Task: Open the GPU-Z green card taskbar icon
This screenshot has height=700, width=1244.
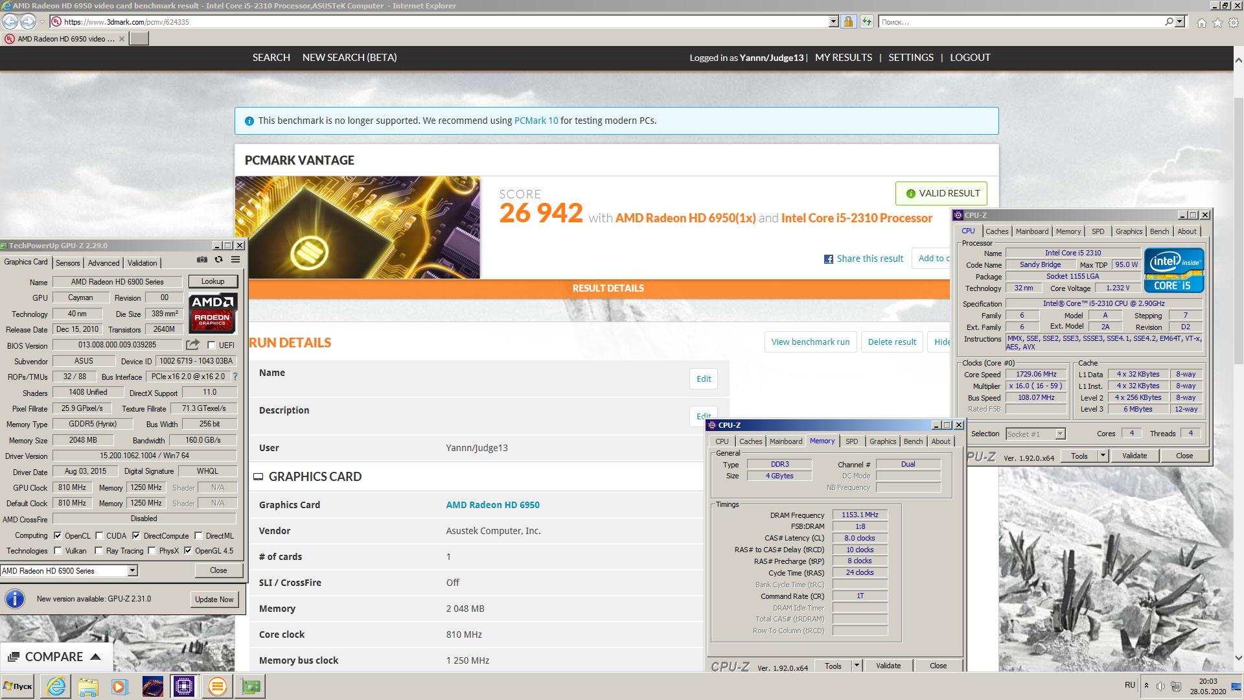Action: tap(251, 686)
